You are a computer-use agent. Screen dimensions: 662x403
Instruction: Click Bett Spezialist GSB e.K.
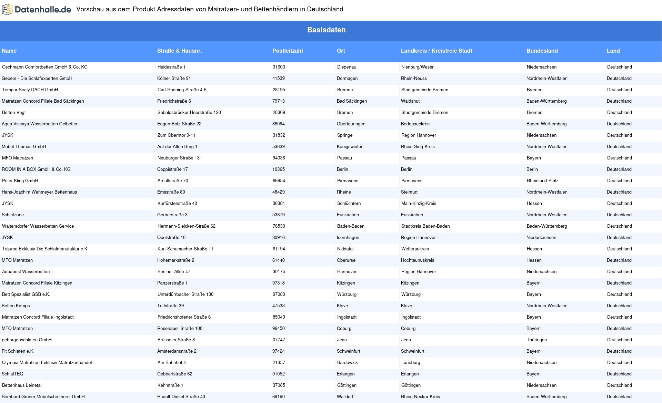(26, 294)
